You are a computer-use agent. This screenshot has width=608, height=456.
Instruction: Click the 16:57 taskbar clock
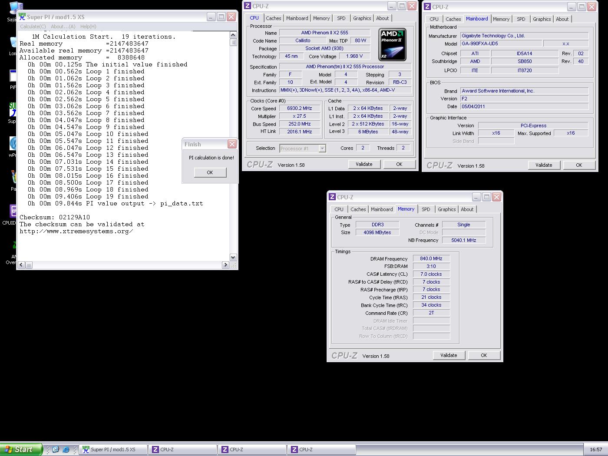point(596,449)
